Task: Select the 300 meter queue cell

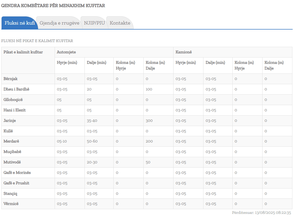Action: (x=149, y=121)
